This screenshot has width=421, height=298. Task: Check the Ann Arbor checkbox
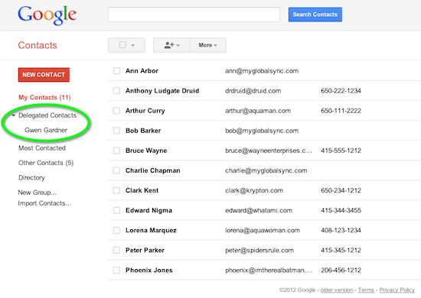click(116, 71)
